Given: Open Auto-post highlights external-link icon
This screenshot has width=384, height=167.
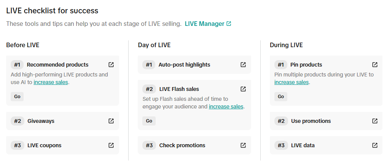Looking at the screenshot, I should [243, 65].
